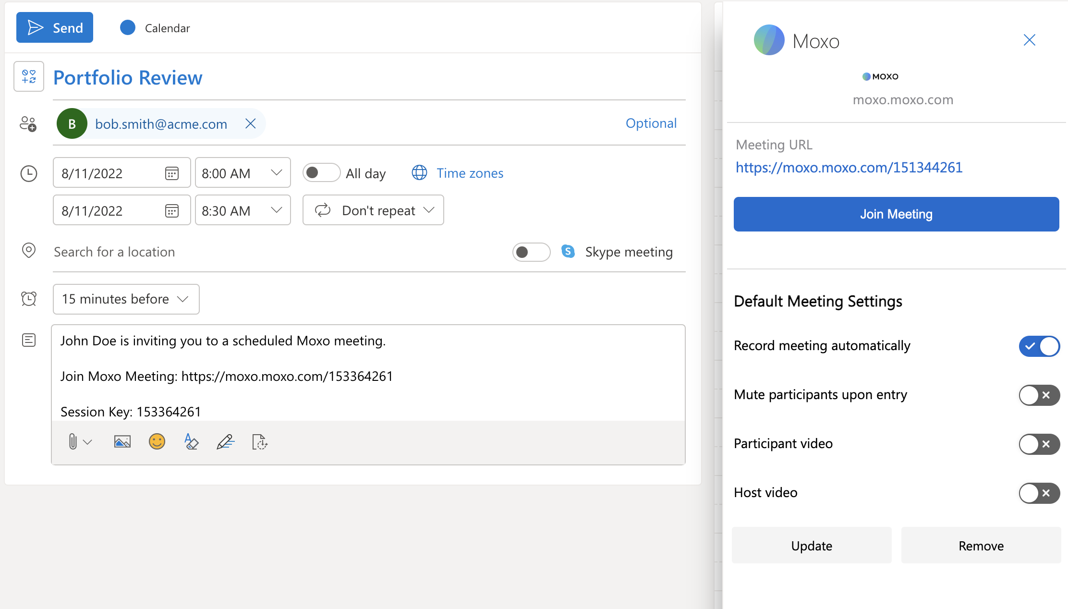Edit the Portfolio Review title field

[x=369, y=78]
